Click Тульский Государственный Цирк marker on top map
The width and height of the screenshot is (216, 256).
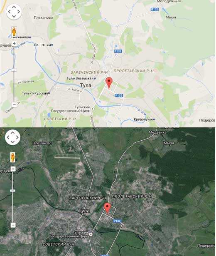[93, 109]
